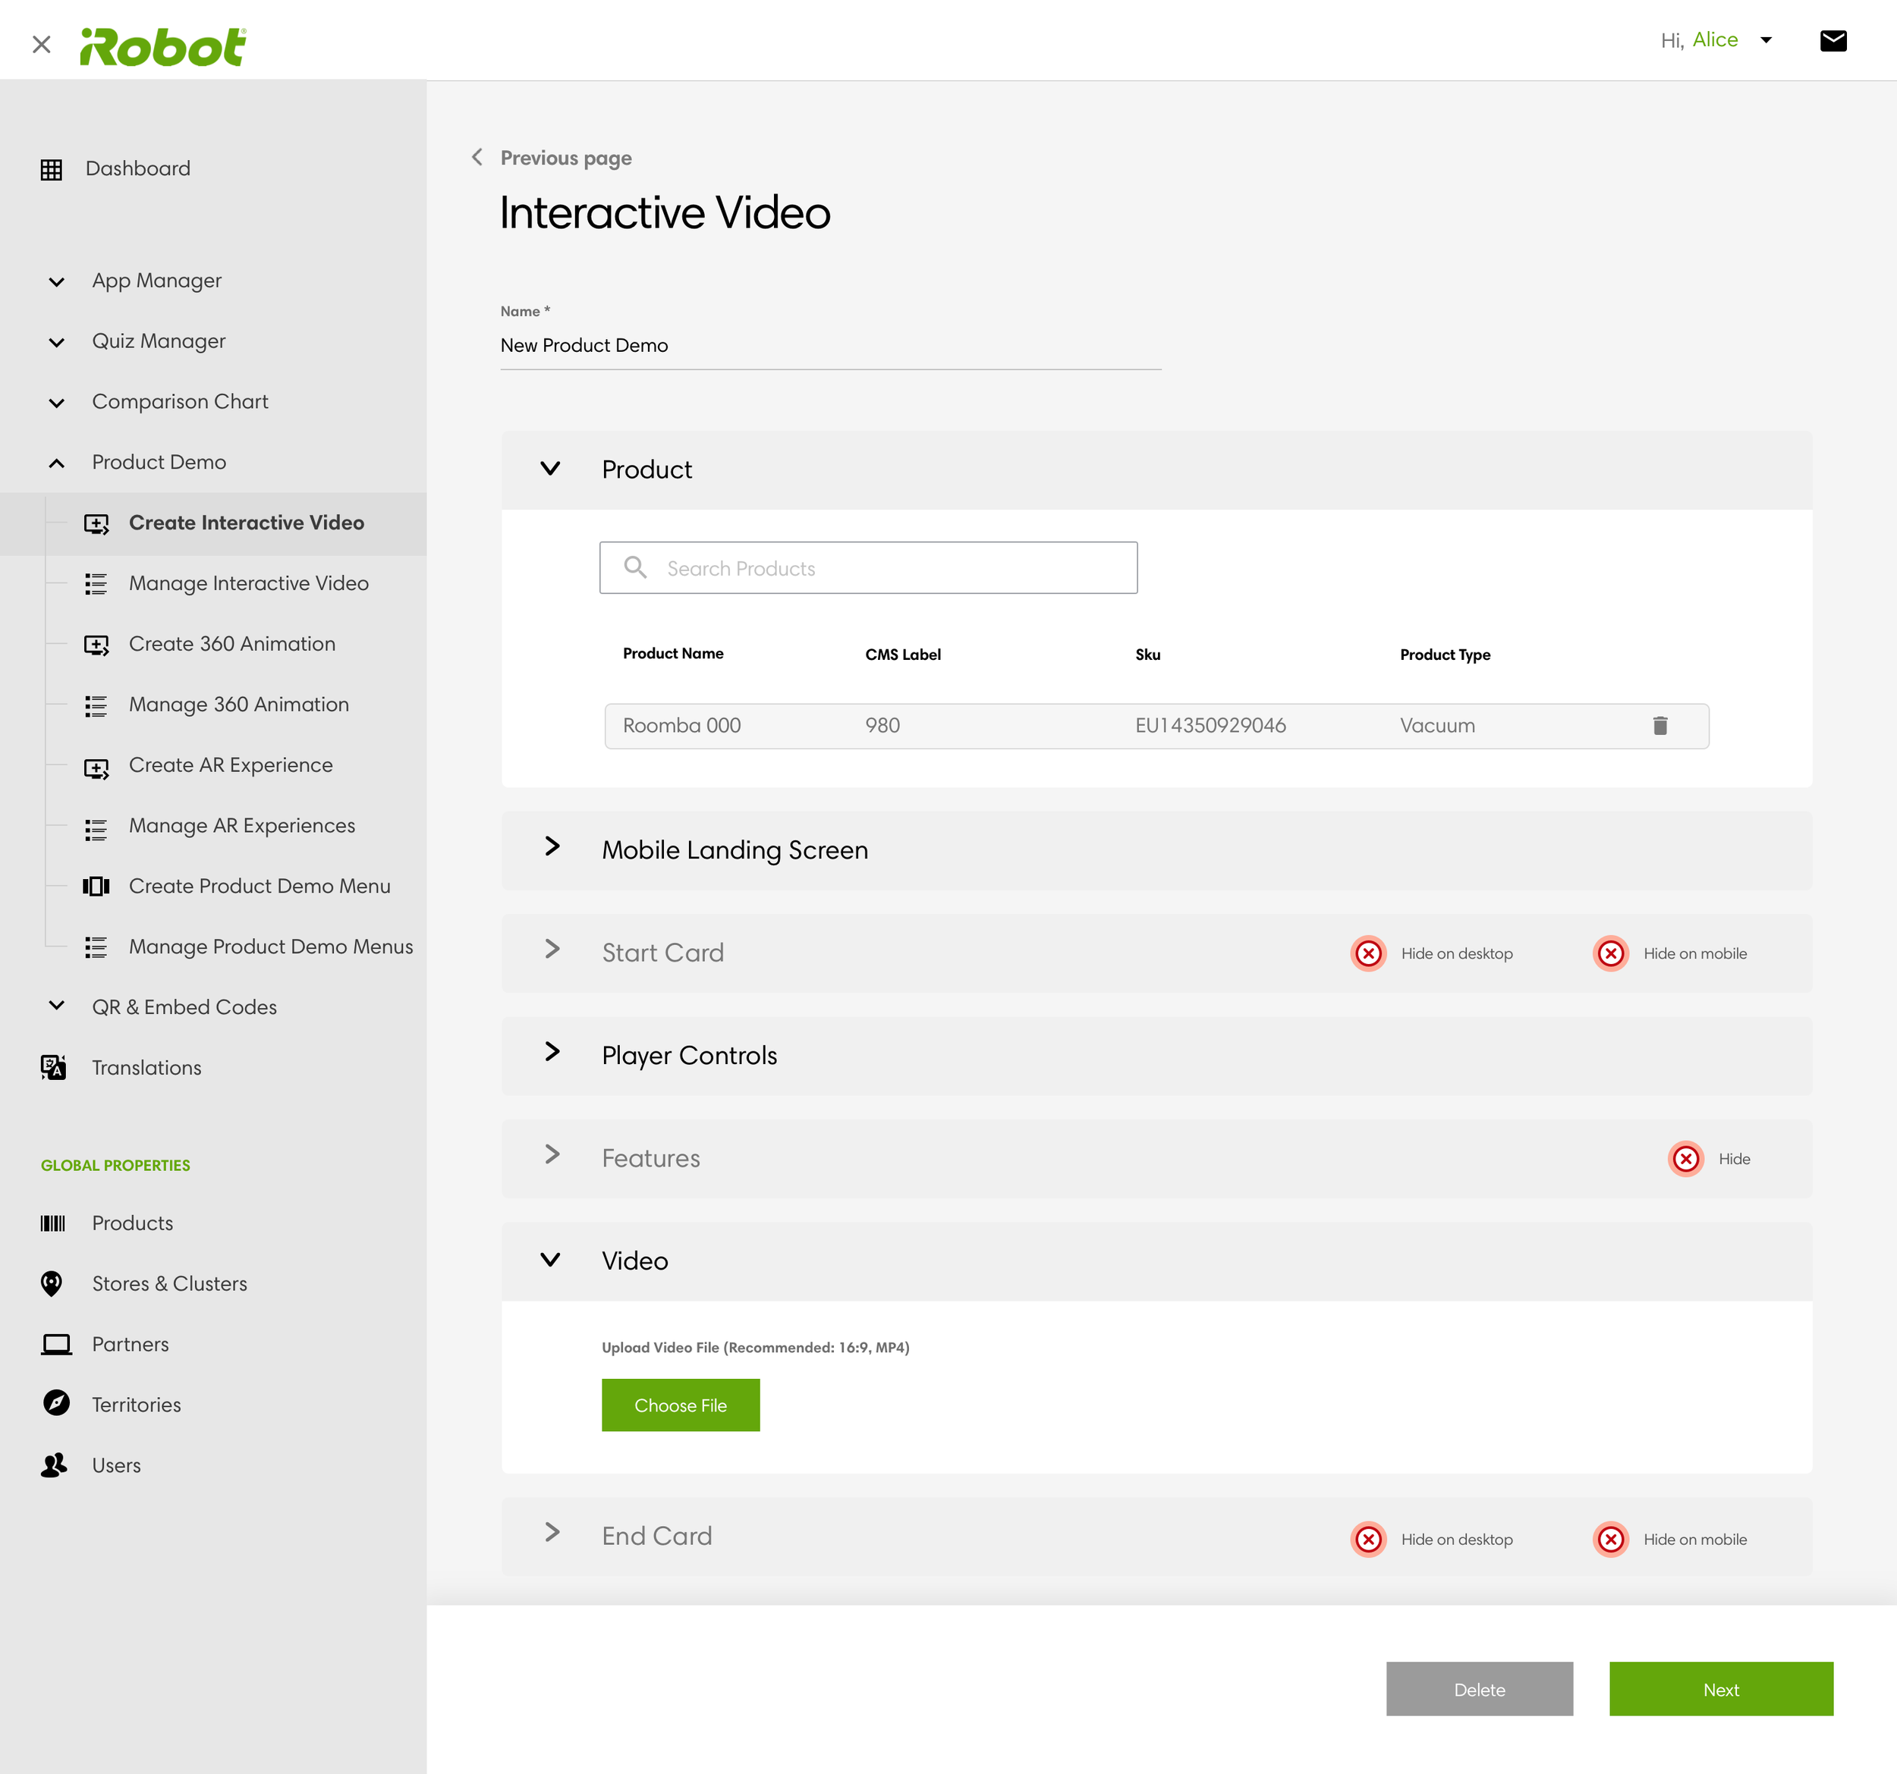1897x1774 pixels.
Task: Toggle Hide on desktop for Start Card
Action: pyautogui.click(x=1368, y=954)
